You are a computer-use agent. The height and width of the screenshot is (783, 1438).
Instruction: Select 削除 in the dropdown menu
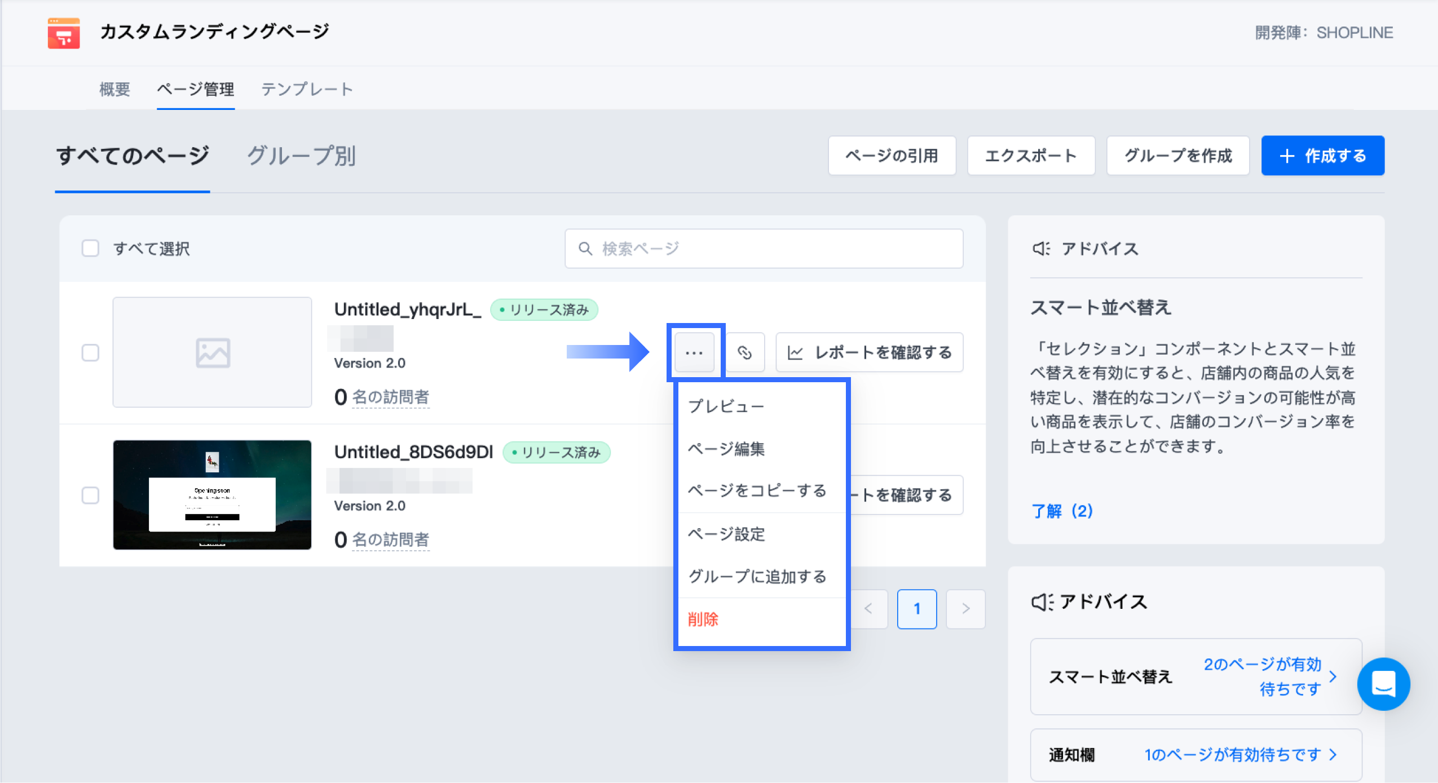[x=703, y=619]
